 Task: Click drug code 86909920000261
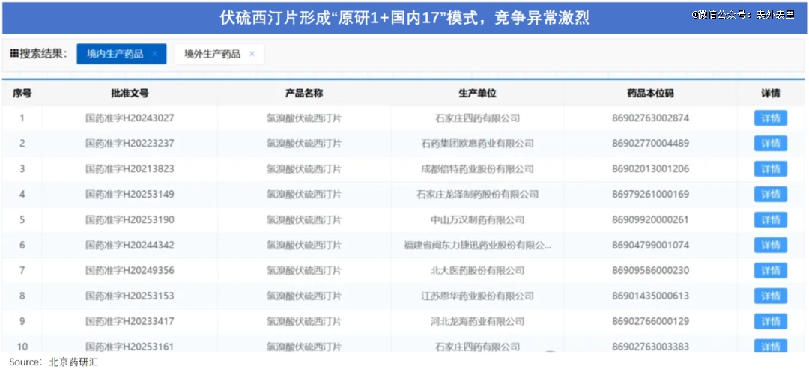coord(650,219)
